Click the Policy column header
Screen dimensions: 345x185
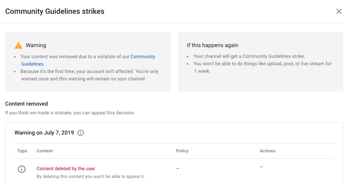pos(182,151)
